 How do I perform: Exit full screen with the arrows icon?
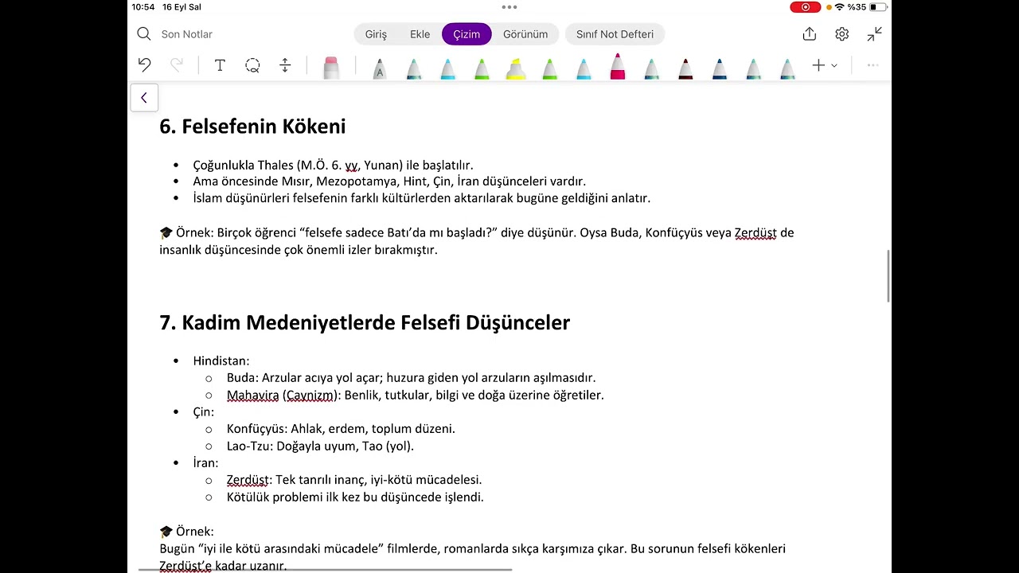874,33
